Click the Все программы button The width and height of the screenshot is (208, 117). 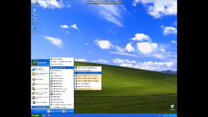point(40,107)
